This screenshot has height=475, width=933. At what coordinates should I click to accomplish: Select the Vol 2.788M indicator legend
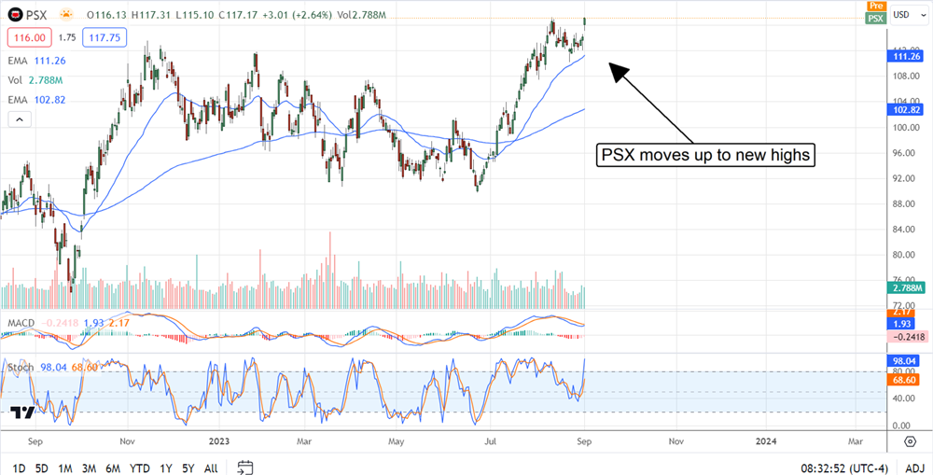35,80
